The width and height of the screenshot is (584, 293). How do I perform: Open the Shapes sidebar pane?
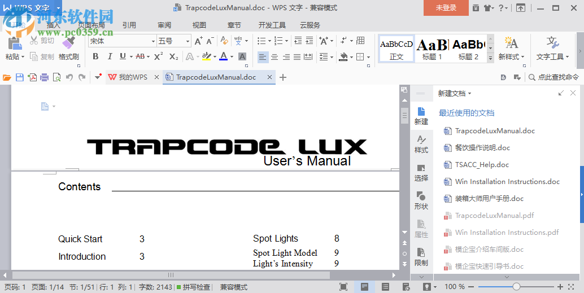pos(421,201)
